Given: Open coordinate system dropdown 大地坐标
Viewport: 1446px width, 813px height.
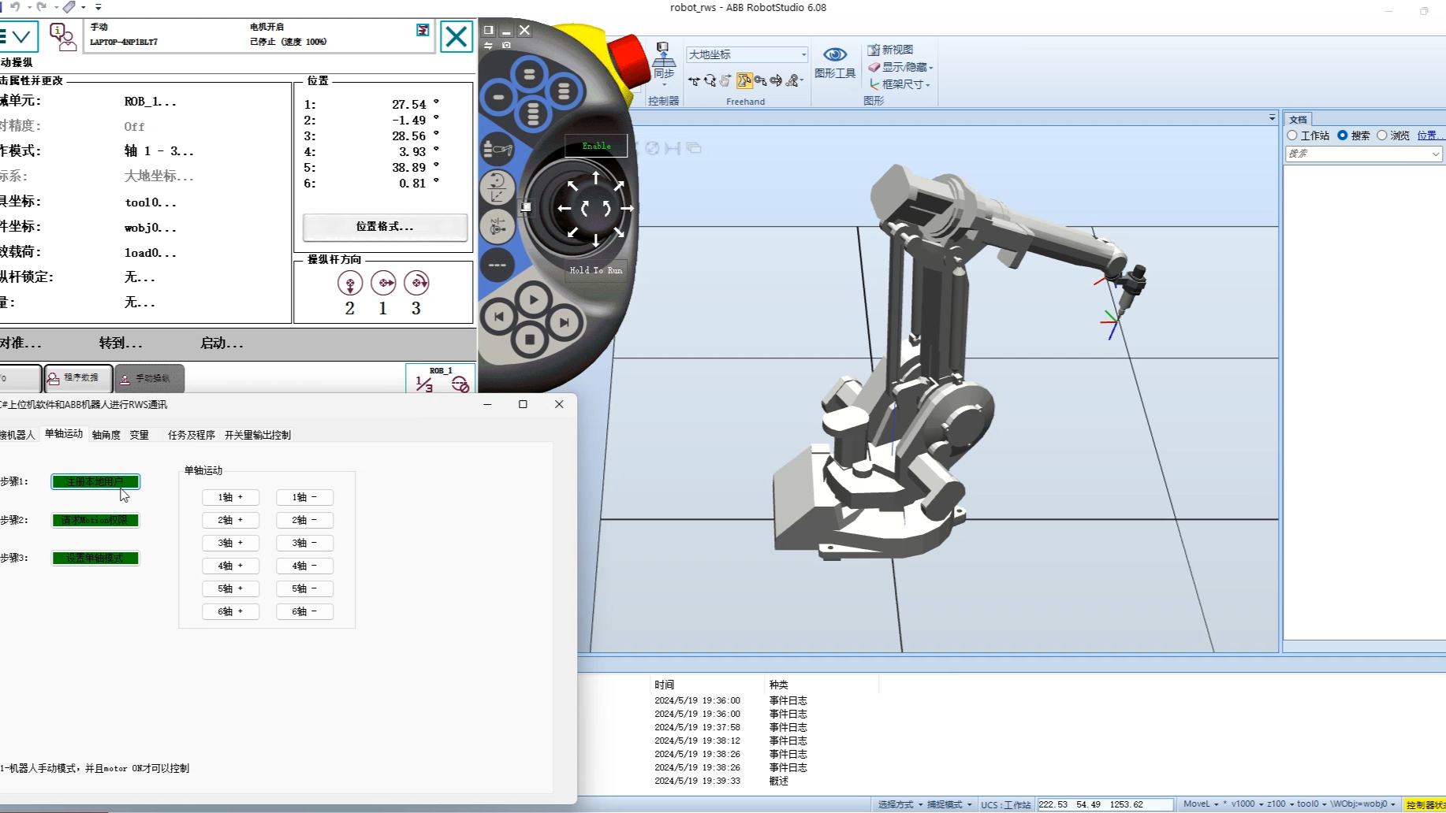Looking at the screenshot, I should pyautogui.click(x=747, y=54).
